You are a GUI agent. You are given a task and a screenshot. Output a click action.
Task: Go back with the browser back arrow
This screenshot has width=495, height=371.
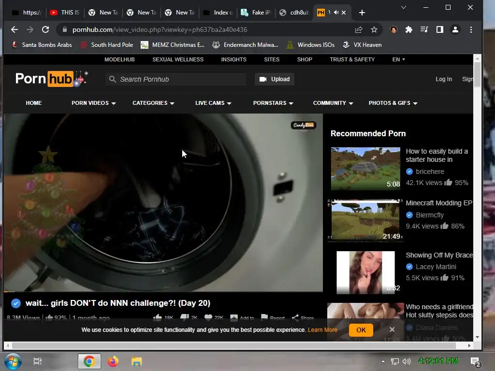click(x=14, y=29)
